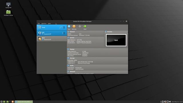This screenshot has height=103, width=183.
Task: Click the Storage section disk icon
Action: tap(68, 58)
